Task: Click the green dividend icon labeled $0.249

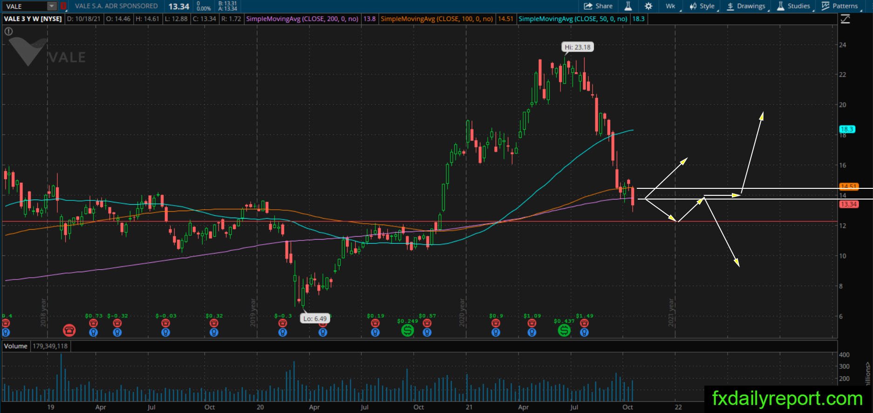Action: (407, 330)
